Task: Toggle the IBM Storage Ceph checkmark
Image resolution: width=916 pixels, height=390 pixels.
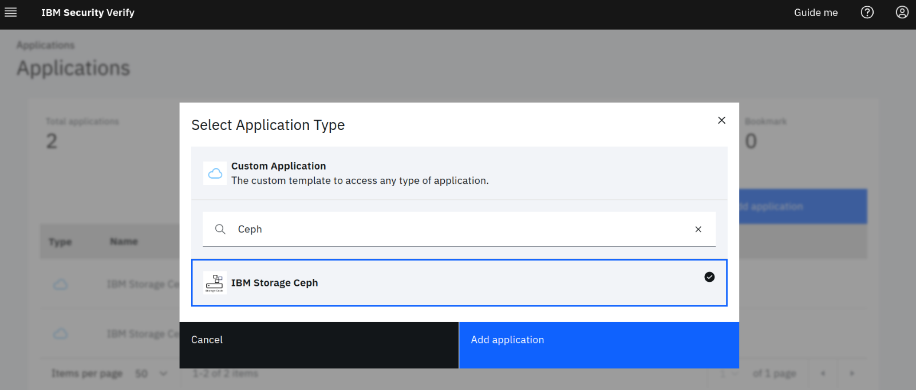Action: [709, 277]
